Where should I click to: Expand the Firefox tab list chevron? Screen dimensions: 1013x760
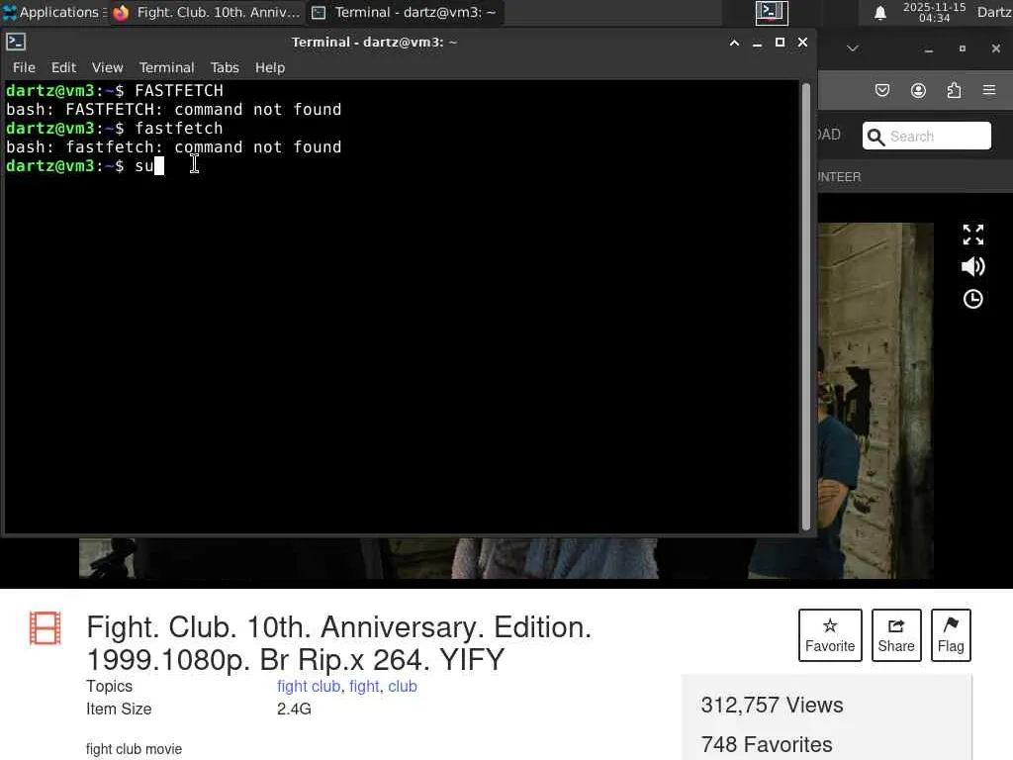pos(852,48)
